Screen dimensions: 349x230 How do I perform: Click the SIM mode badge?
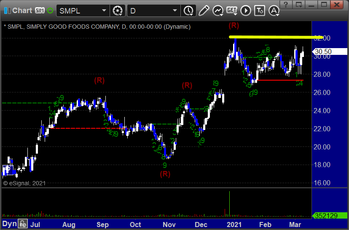pos(40,11)
